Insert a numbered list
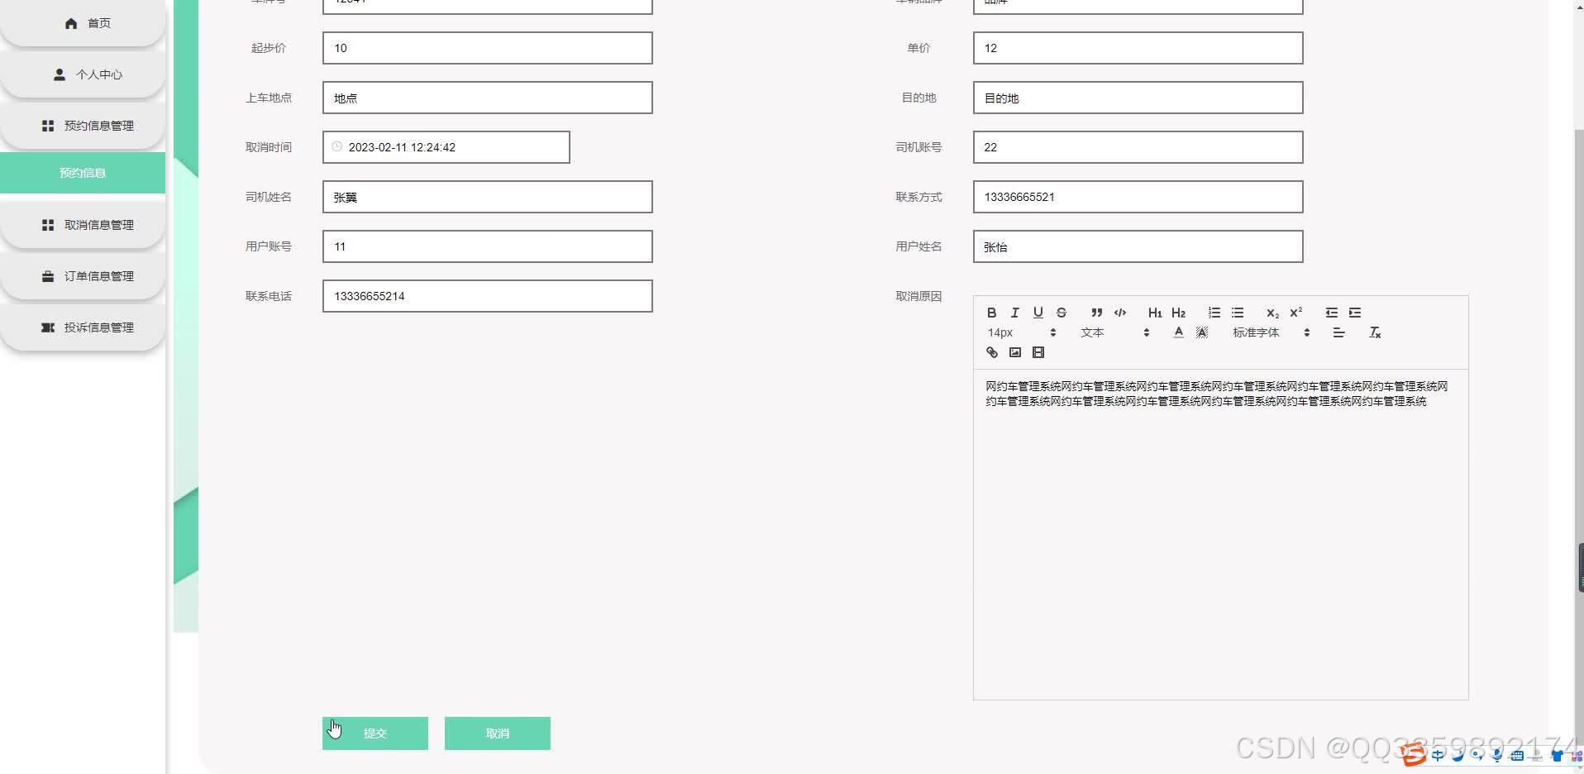The image size is (1584, 774). (x=1214, y=313)
